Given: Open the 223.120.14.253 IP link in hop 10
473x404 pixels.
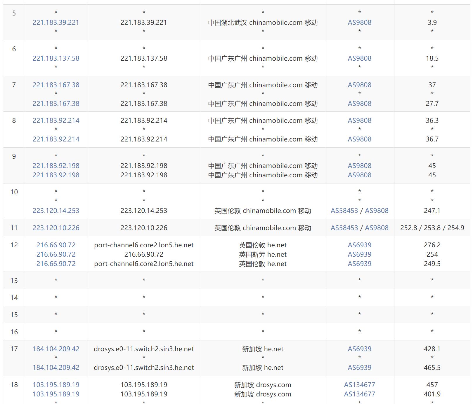Looking at the screenshot, I should point(56,211).
